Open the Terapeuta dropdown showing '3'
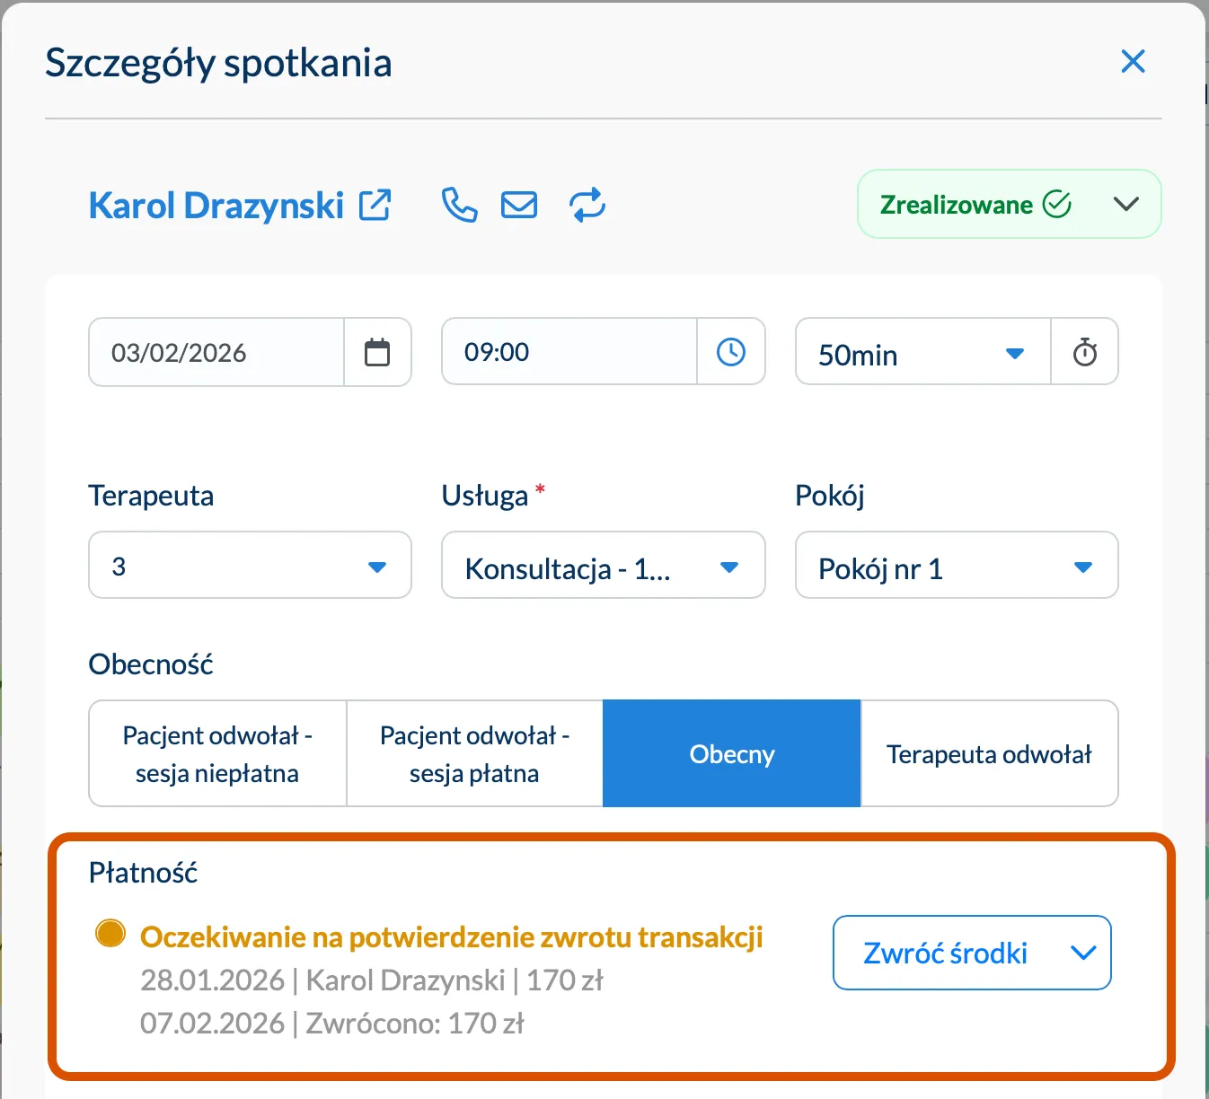Screen dimensions: 1209x1099 click(250, 566)
